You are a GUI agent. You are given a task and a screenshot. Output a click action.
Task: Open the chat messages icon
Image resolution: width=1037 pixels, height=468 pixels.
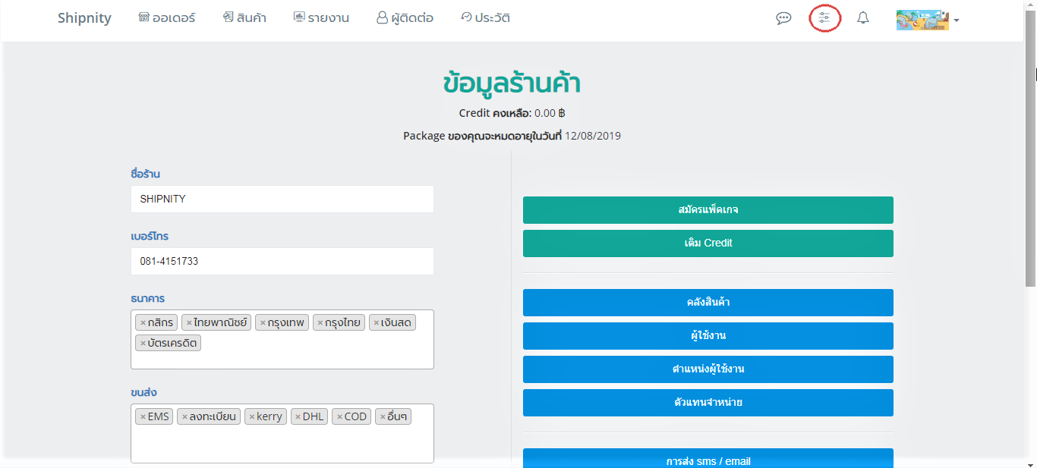pyautogui.click(x=783, y=18)
